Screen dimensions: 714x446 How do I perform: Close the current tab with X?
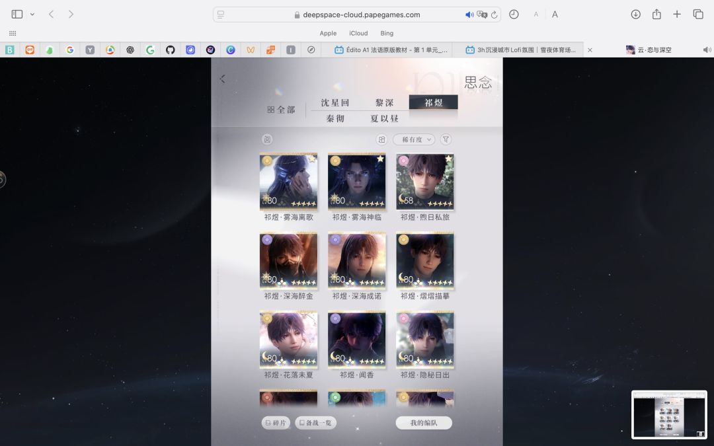point(590,50)
